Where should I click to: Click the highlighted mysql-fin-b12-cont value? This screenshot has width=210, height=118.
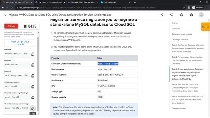click(x=108, y=64)
